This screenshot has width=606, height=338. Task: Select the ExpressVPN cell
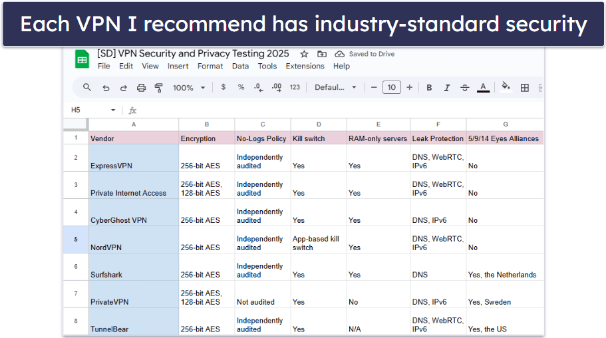[134, 158]
